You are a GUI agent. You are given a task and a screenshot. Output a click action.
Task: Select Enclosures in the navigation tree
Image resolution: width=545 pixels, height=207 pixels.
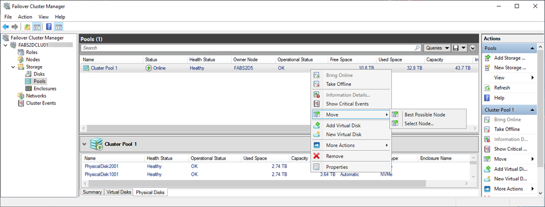point(45,88)
